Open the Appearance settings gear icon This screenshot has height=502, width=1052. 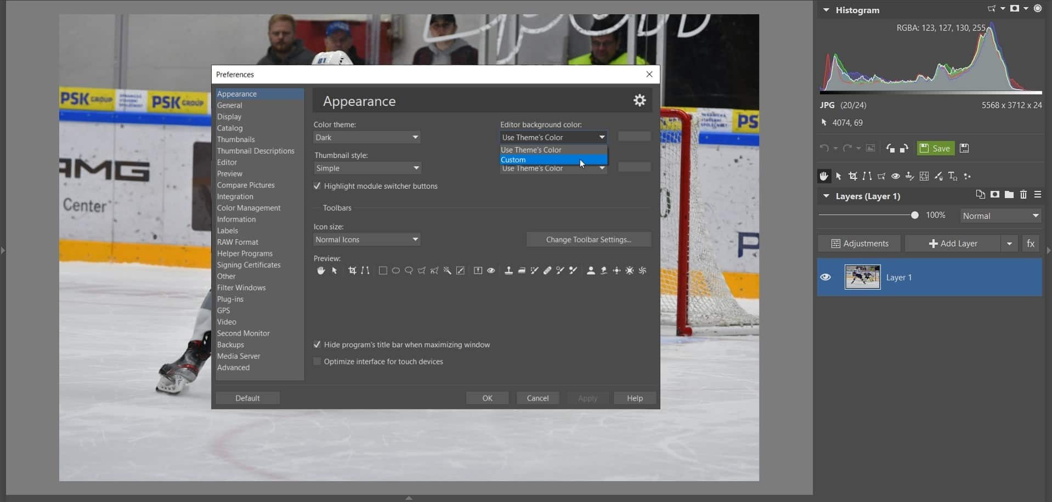pyautogui.click(x=640, y=100)
